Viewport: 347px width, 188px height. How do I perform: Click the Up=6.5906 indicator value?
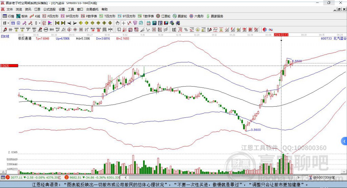(63, 38)
